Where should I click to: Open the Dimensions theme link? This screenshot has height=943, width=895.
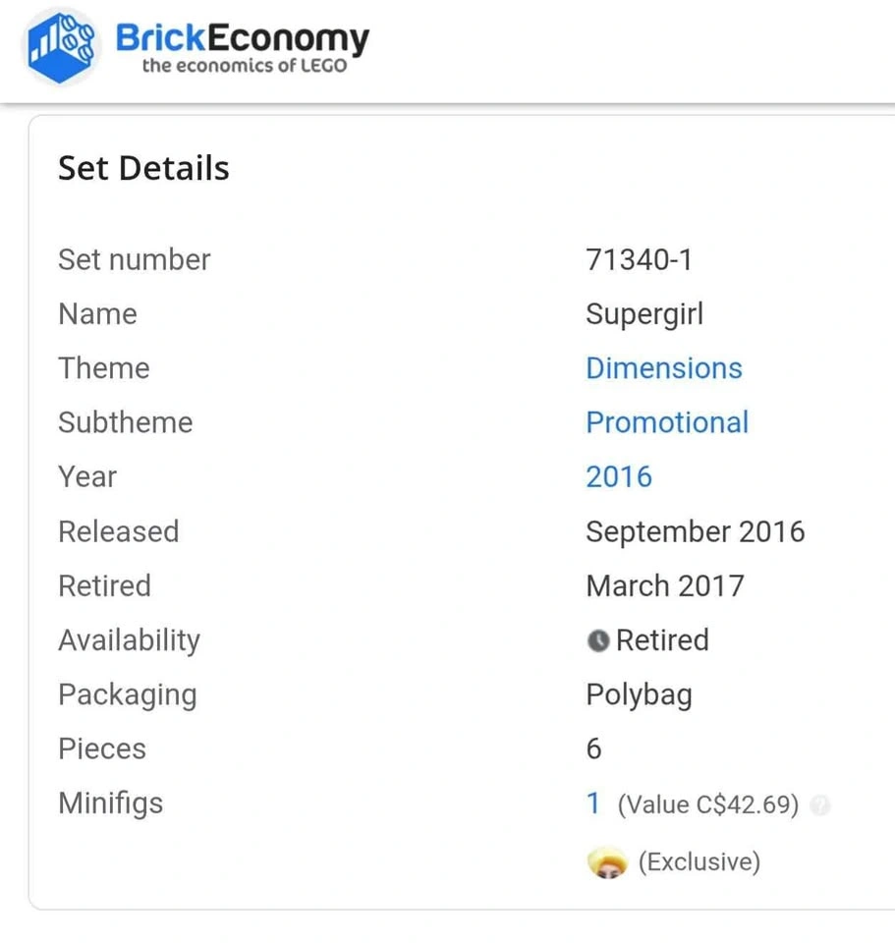coord(663,368)
